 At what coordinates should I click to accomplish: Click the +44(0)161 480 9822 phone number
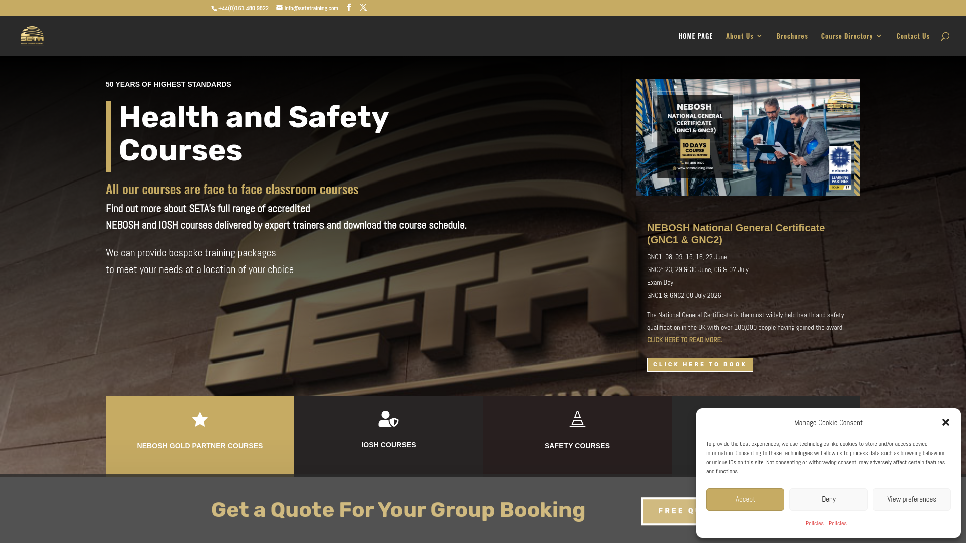(x=244, y=8)
